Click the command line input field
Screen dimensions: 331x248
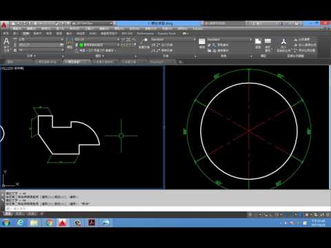pos(168,209)
